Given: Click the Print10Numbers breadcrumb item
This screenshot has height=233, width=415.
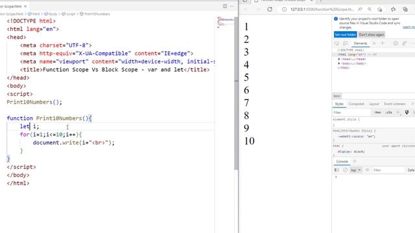Looking at the screenshot, I should (95, 14).
